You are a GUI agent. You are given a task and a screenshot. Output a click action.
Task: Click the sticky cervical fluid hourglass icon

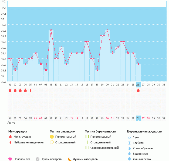130,143
